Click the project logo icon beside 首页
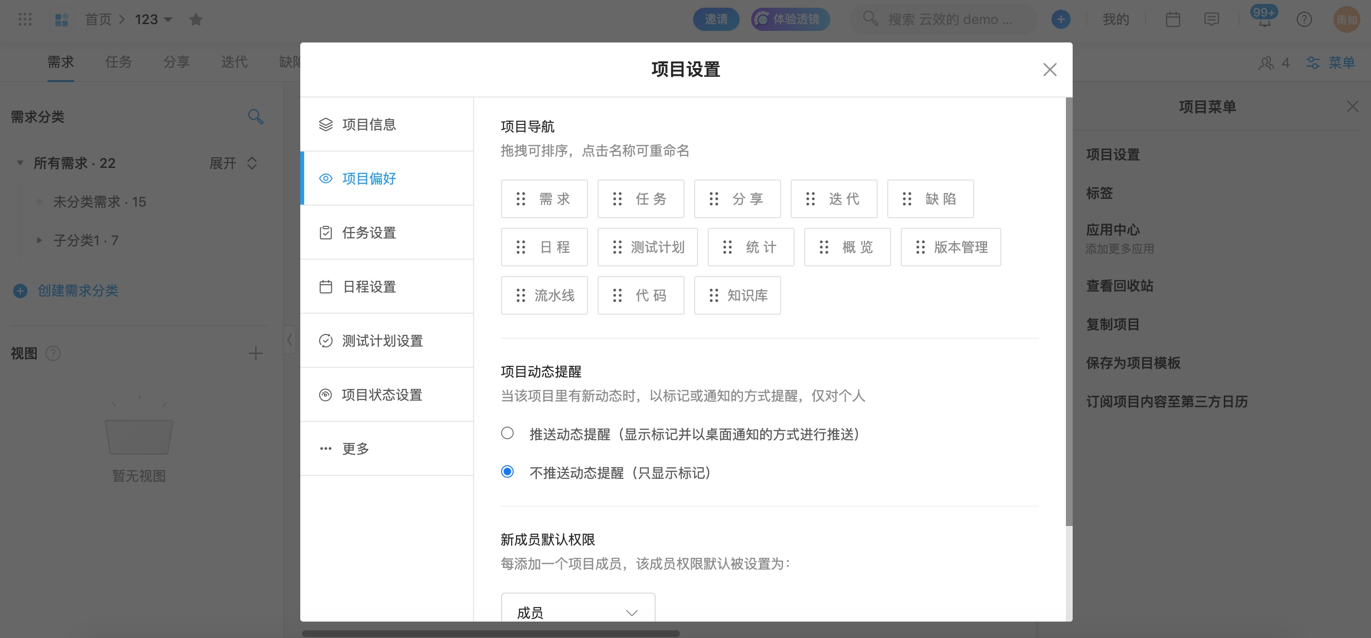The width and height of the screenshot is (1371, 638). tap(62, 20)
